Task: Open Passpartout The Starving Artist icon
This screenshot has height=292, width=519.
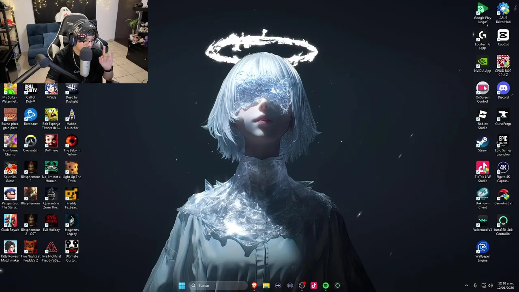Action: 10,199
